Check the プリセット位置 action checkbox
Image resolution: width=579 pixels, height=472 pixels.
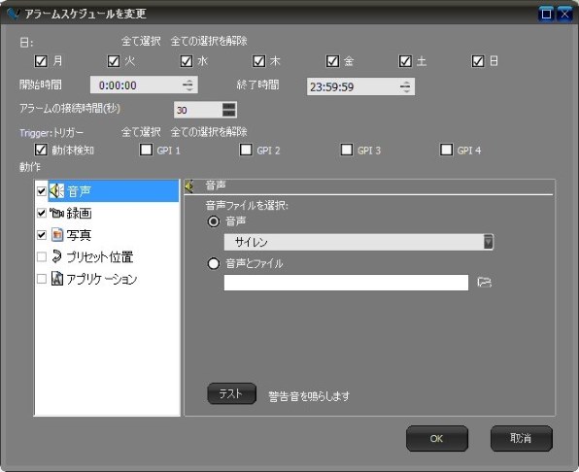[x=42, y=256]
